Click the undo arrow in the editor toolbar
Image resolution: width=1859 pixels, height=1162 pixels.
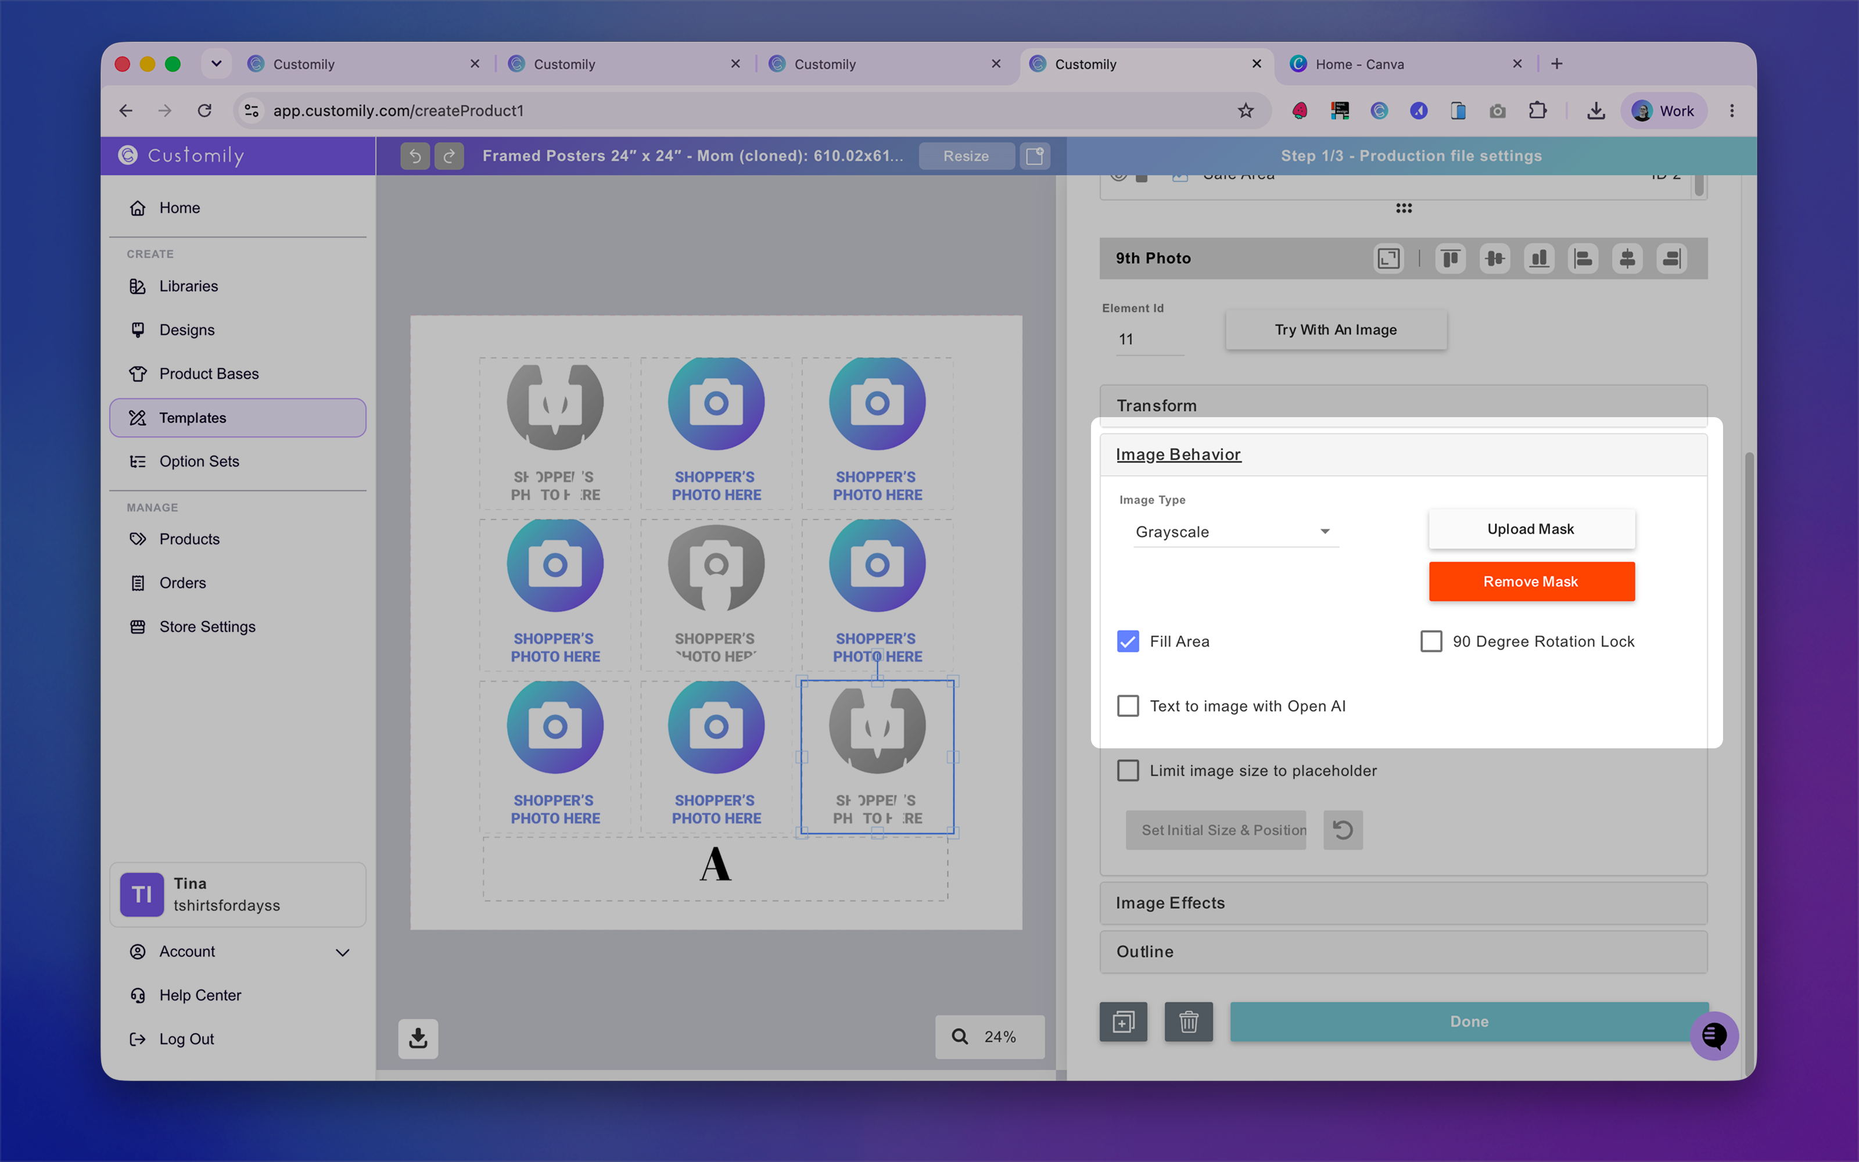(x=415, y=156)
